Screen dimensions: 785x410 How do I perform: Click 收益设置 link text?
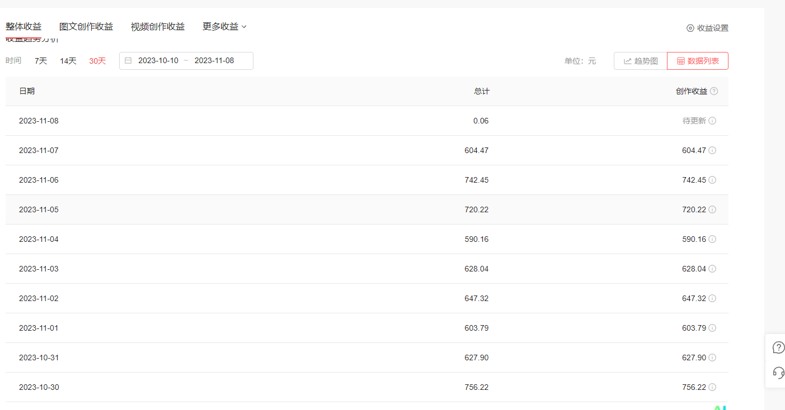[x=713, y=28]
